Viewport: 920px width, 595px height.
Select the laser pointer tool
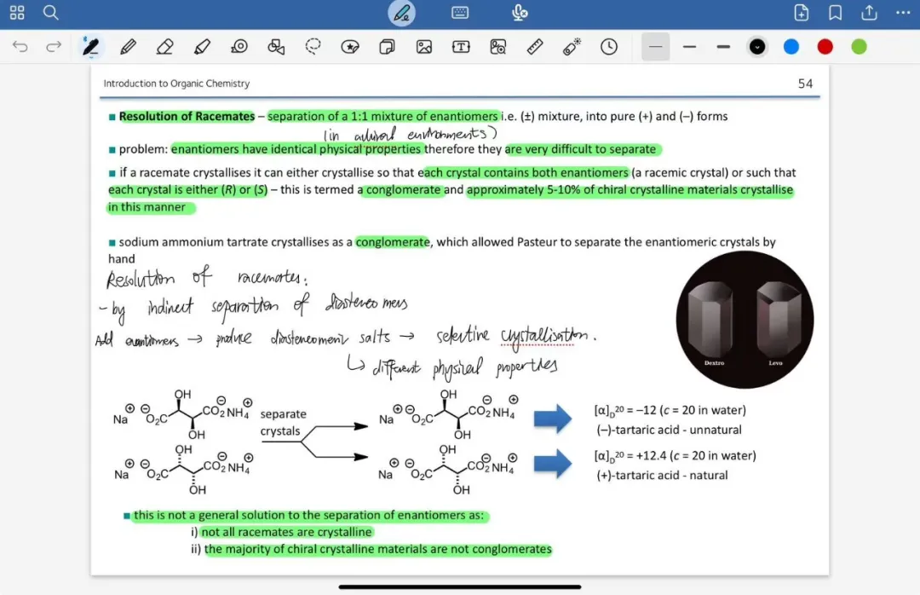coord(572,46)
